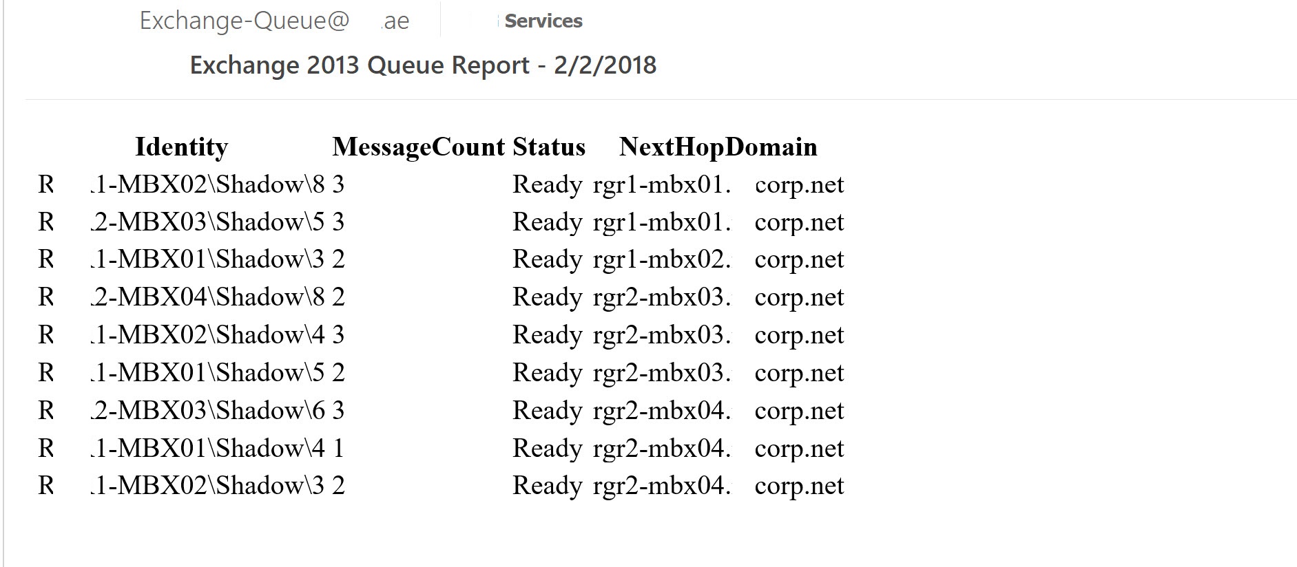Select the Exchange 2013 Queue Report subject

tap(423, 65)
